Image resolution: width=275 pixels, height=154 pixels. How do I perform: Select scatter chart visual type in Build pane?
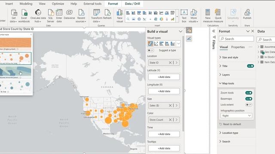(156, 44)
